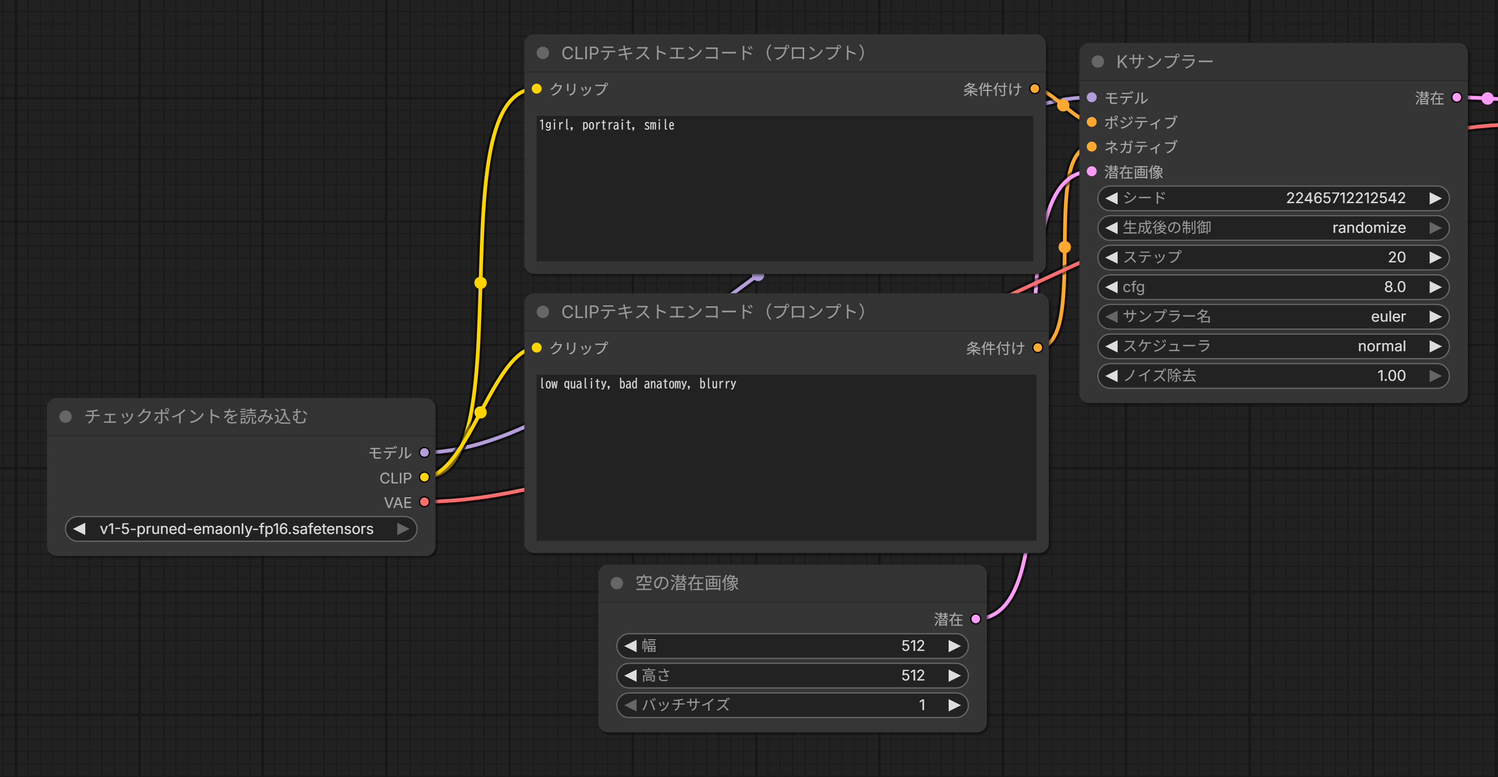Click the 'low quality, bad anatomy, blurry' text box
This screenshot has height=777, width=1498.
[786, 457]
